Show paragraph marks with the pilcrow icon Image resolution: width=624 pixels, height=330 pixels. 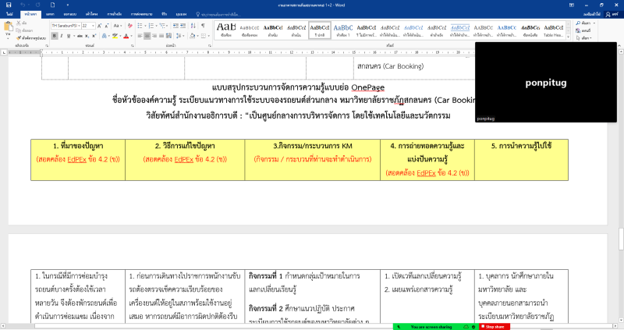tap(204, 26)
